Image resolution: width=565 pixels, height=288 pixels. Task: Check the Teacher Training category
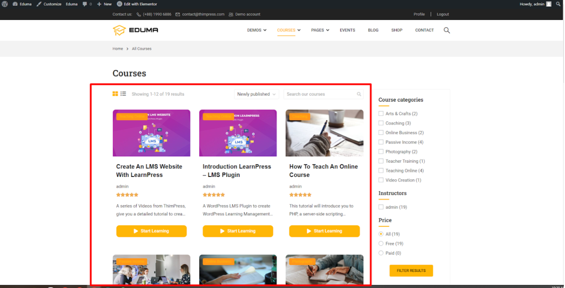(381, 161)
